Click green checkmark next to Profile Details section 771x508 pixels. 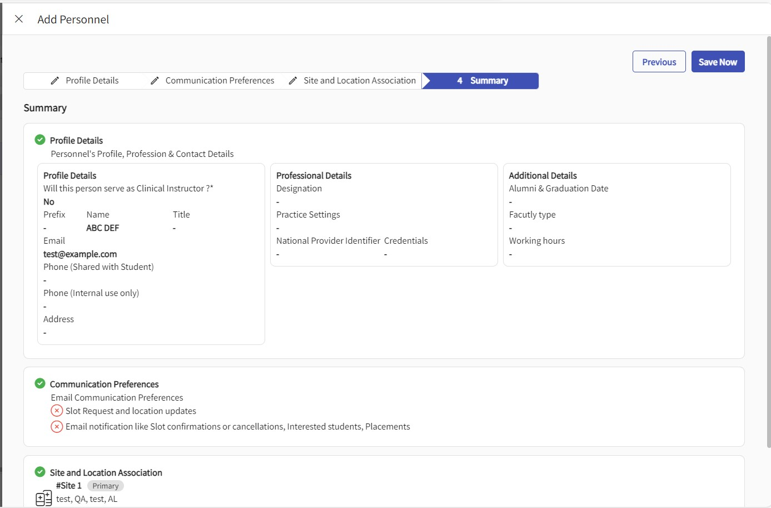40,140
